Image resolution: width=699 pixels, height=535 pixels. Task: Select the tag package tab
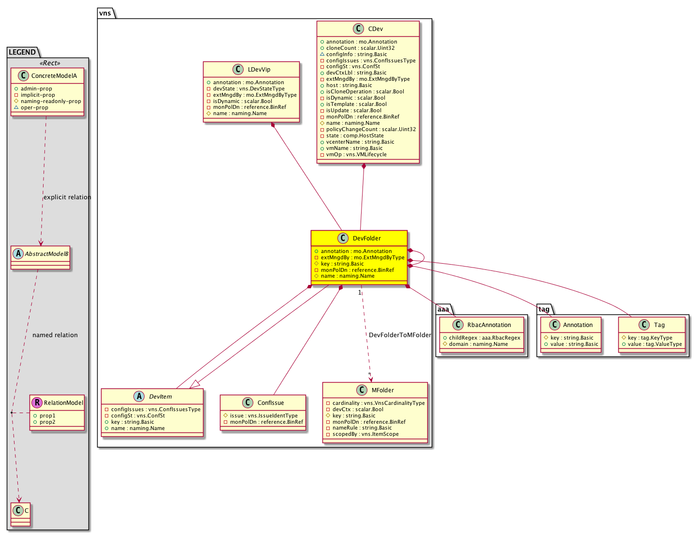[x=544, y=309]
